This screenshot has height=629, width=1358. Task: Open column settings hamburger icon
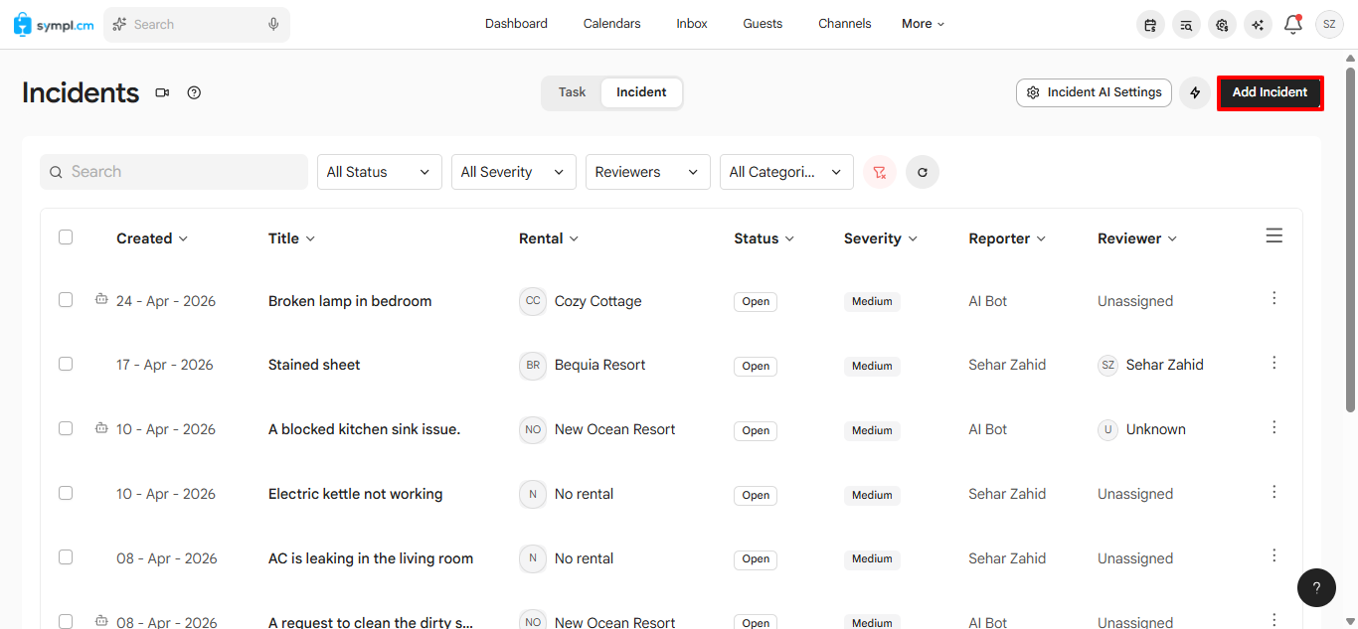tap(1273, 236)
